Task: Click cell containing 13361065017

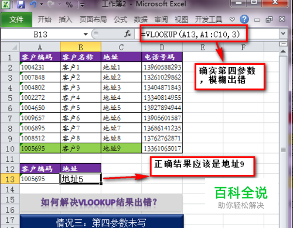Action: (162, 148)
